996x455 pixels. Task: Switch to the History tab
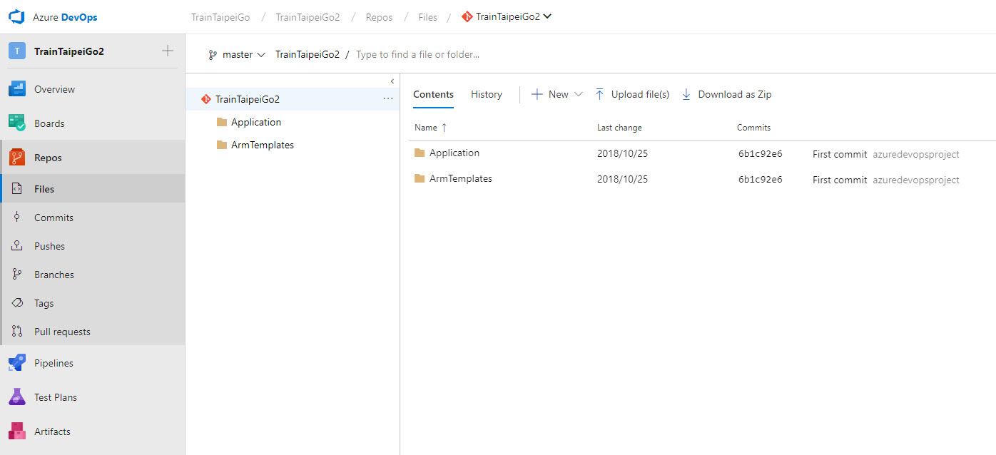click(x=487, y=94)
